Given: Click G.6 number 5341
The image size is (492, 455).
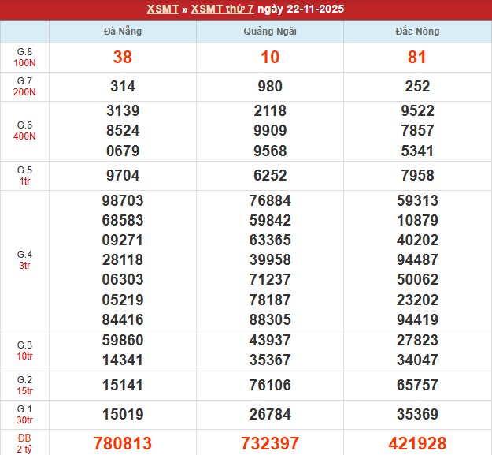Looking at the screenshot, I should (x=417, y=151).
